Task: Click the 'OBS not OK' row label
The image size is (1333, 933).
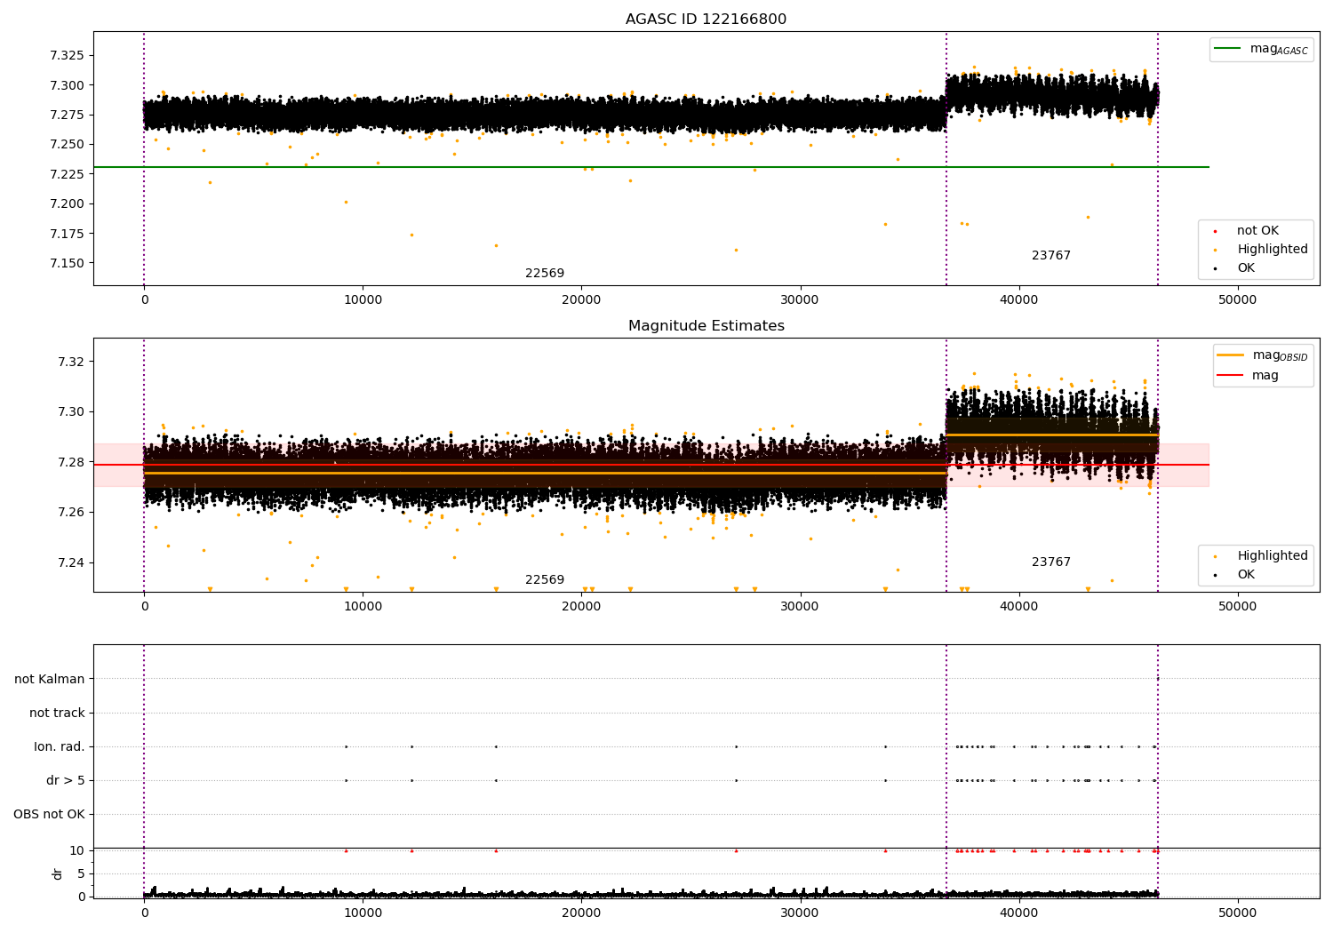Action: pos(49,815)
